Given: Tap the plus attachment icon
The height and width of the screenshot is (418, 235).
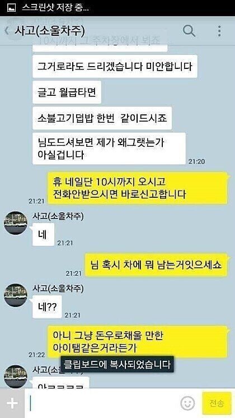Looking at the screenshot, I should 12,403.
